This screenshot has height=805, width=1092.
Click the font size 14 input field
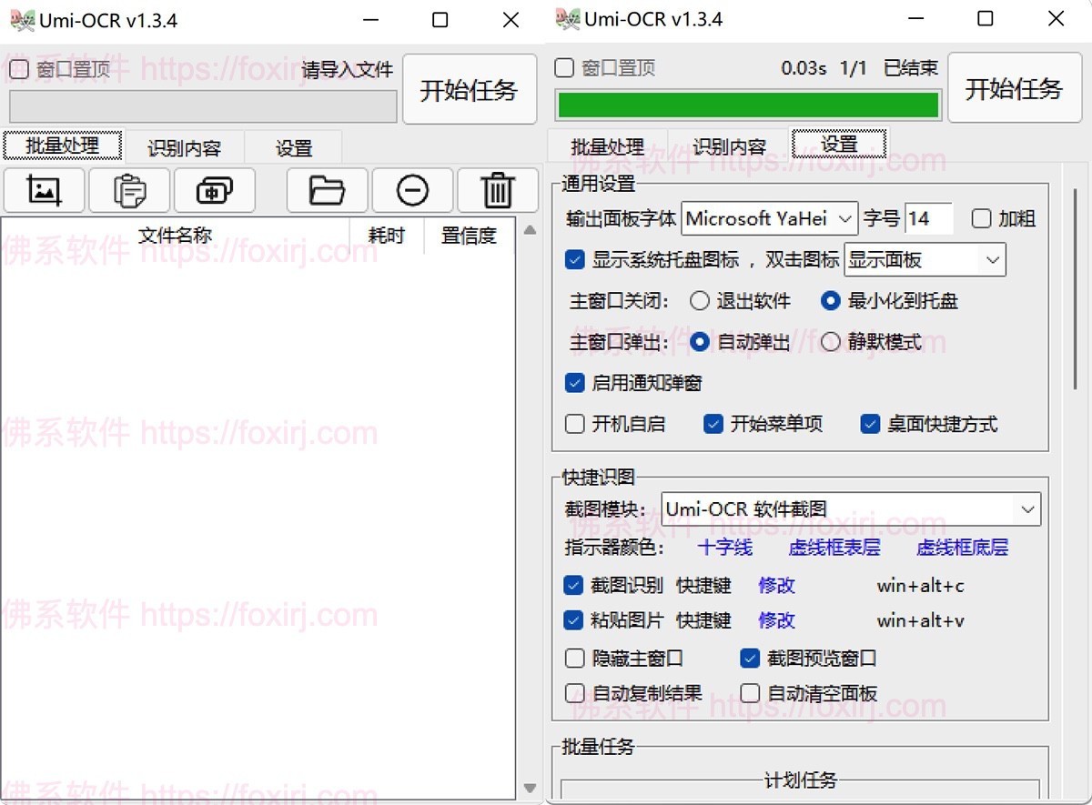pos(930,218)
